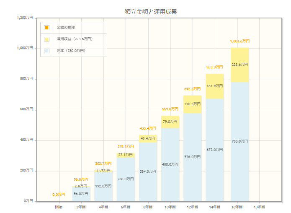
Task: Click the orange 金額の推移 legend swatch
Action: tap(46, 28)
